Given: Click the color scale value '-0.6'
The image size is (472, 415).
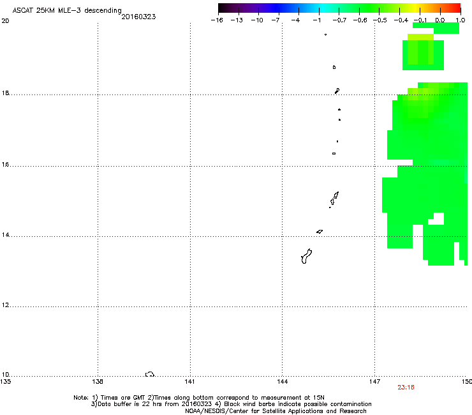Looking at the screenshot, I should 360,20.
